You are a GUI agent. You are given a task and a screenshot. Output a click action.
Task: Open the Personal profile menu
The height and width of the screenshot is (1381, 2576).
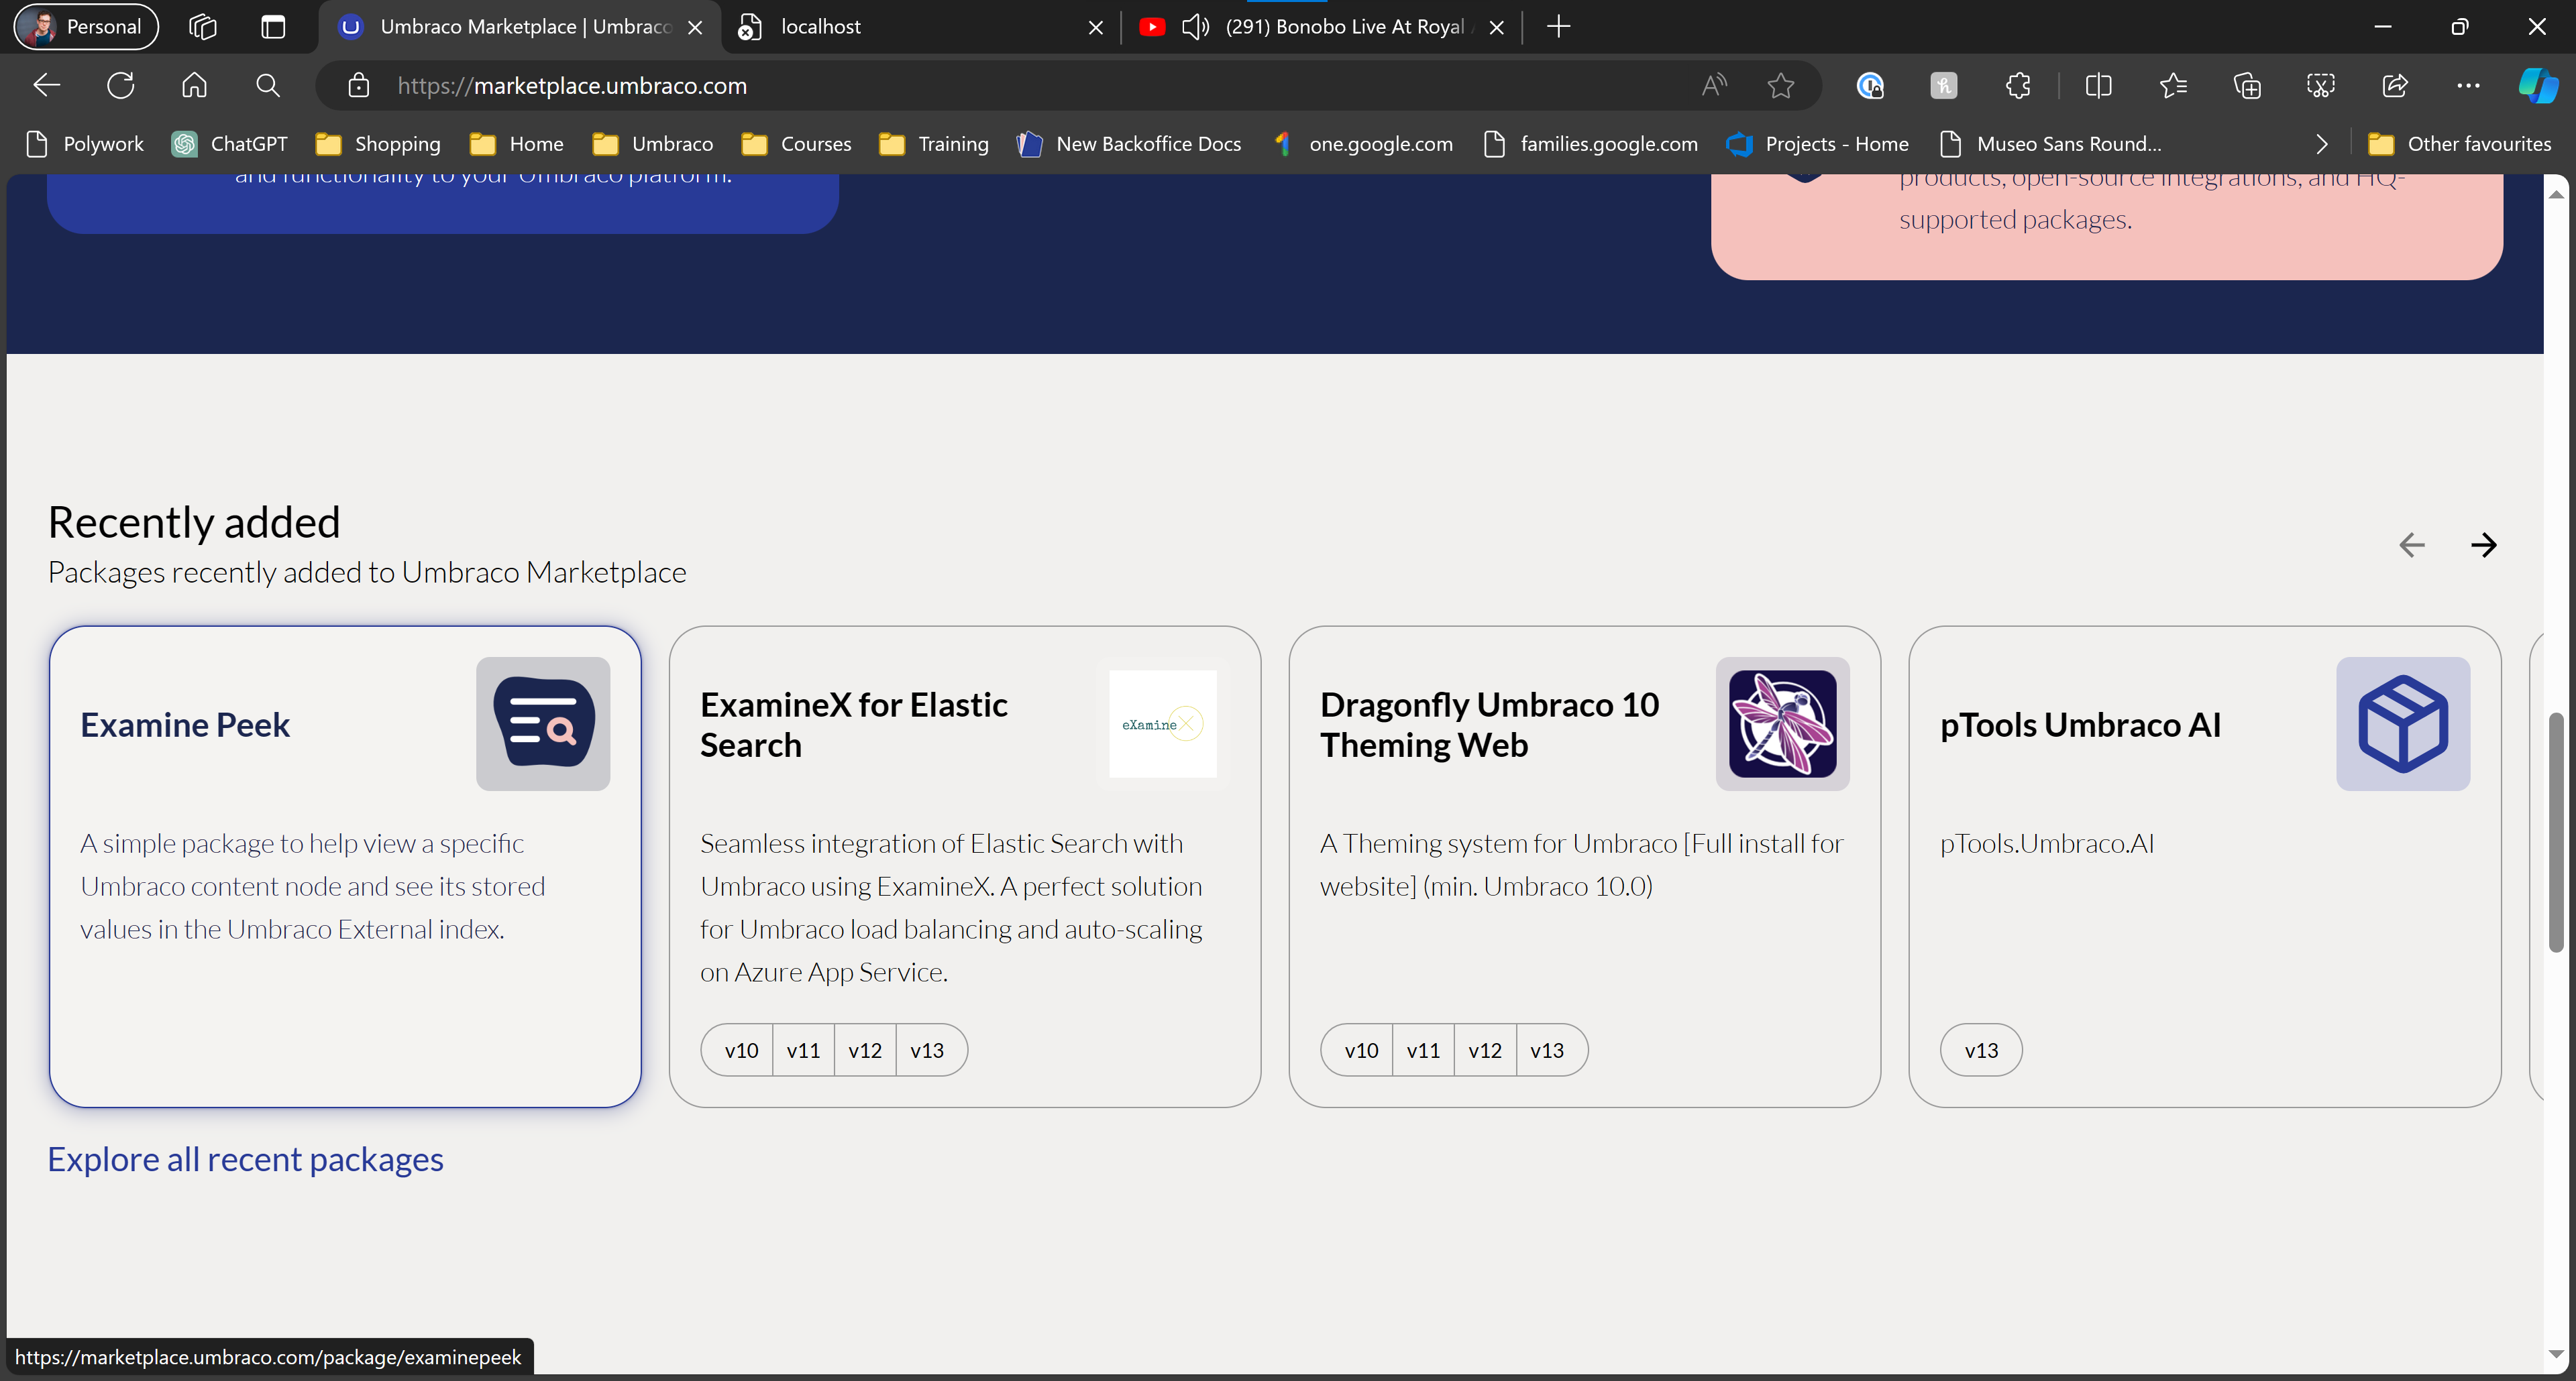86,27
